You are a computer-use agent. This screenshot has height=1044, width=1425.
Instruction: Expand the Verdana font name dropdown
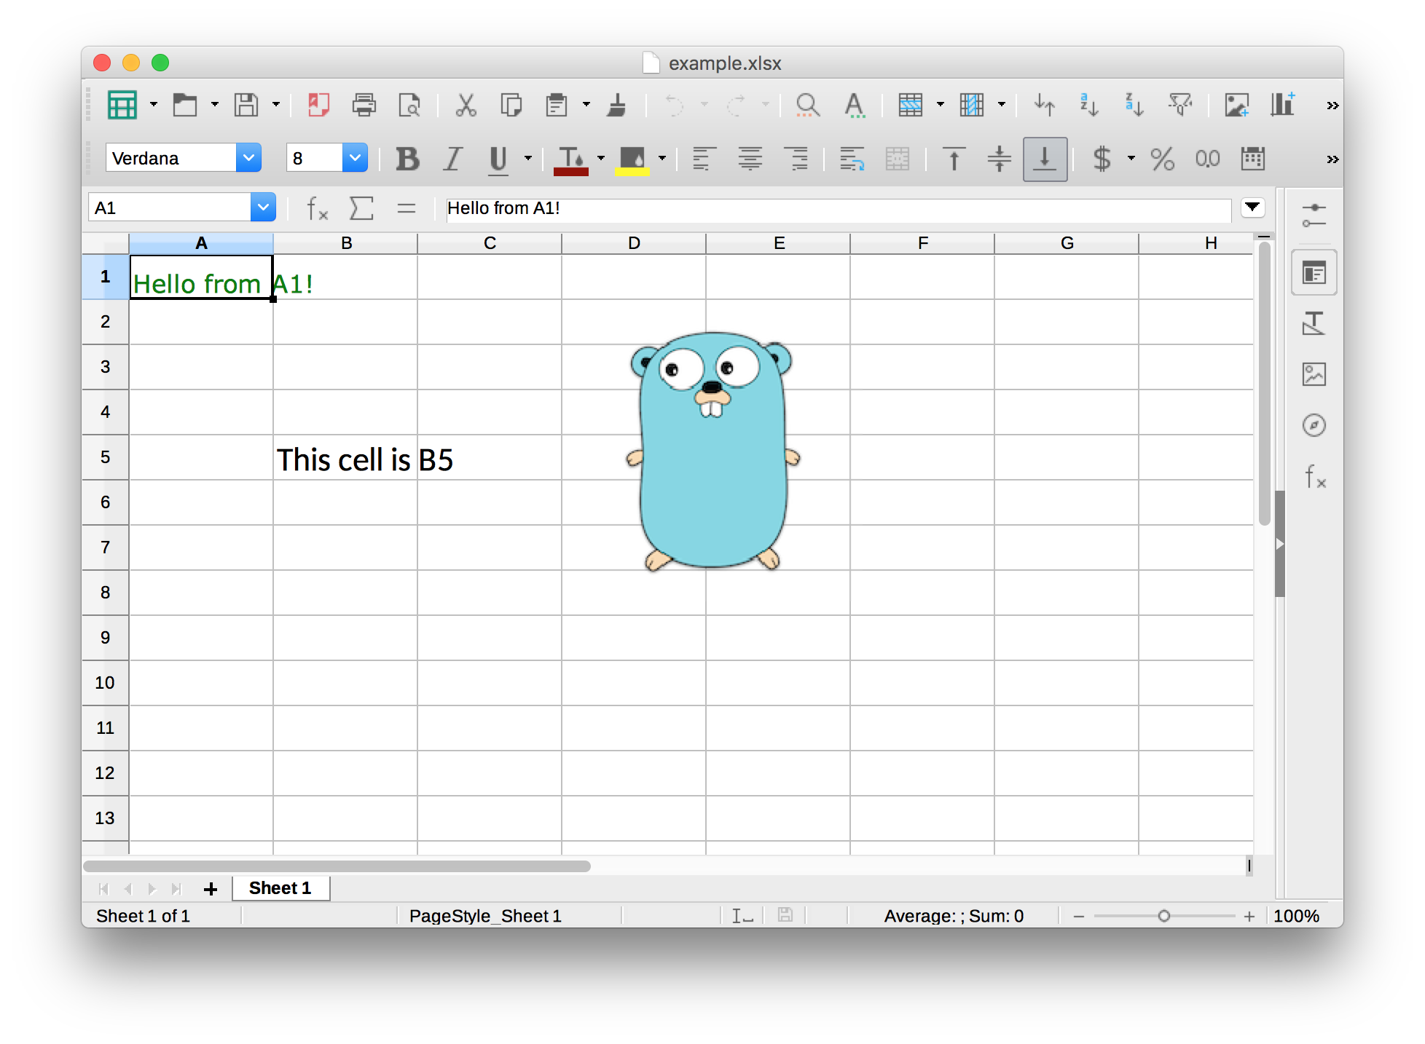tap(248, 158)
